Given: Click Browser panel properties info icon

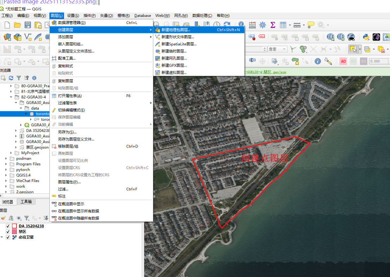Looking at the screenshot, I should tap(34, 78).
